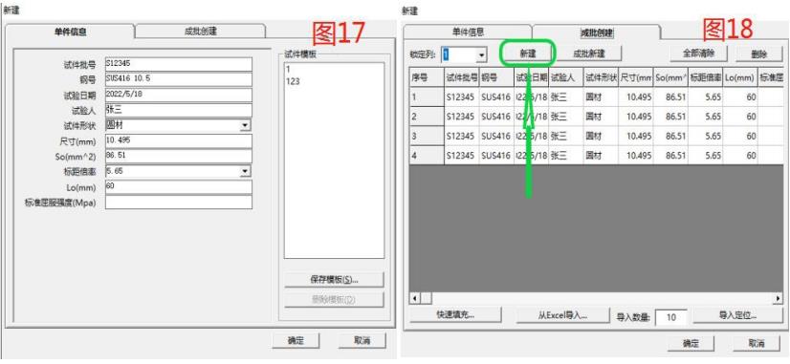This screenshot has height=364, width=790.
Task: Open 单件信息 tab in the batch table dialog
Action: [x=468, y=32]
